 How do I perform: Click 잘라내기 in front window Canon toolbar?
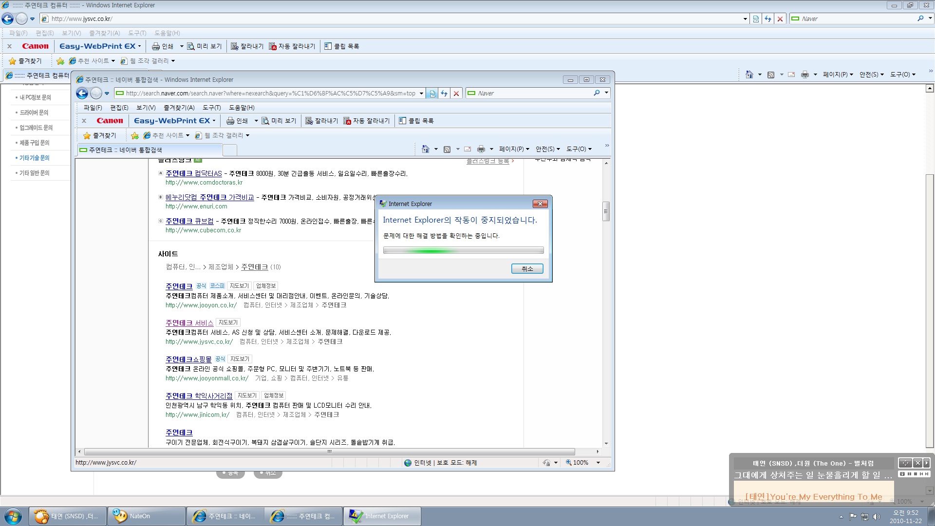click(321, 121)
